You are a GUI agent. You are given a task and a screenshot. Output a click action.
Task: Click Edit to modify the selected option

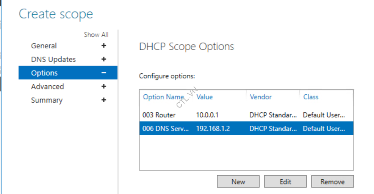(x=285, y=182)
